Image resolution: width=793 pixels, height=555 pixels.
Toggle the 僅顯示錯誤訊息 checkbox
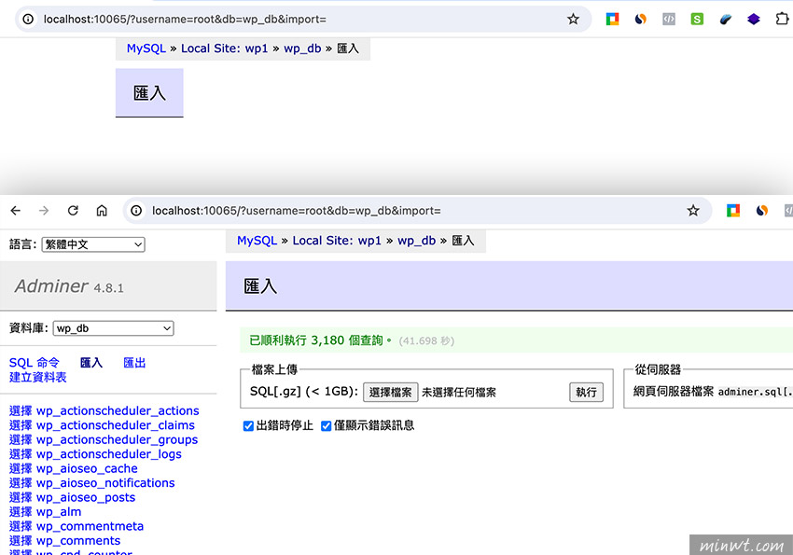327,426
